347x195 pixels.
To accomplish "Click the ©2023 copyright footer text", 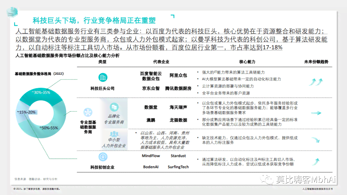I will tap(37, 189).
